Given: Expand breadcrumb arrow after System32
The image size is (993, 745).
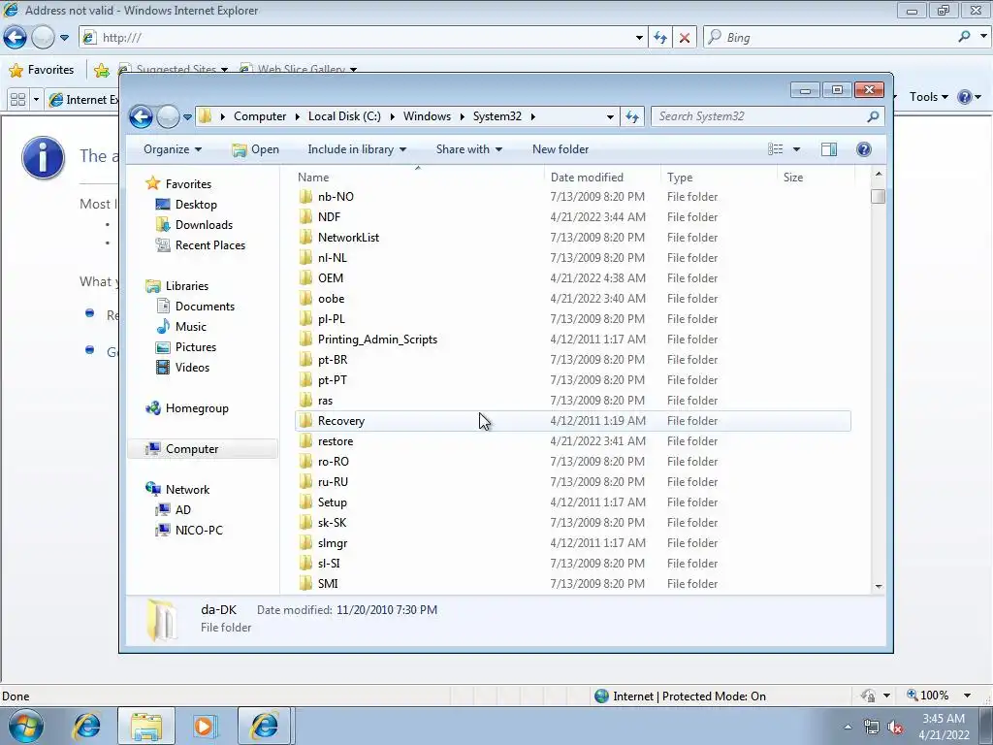Looking at the screenshot, I should pyautogui.click(x=533, y=116).
